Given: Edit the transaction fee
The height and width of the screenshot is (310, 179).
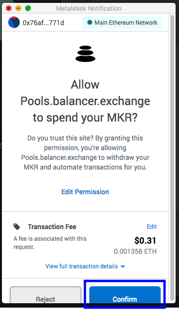Looking at the screenshot, I should click(x=151, y=227).
